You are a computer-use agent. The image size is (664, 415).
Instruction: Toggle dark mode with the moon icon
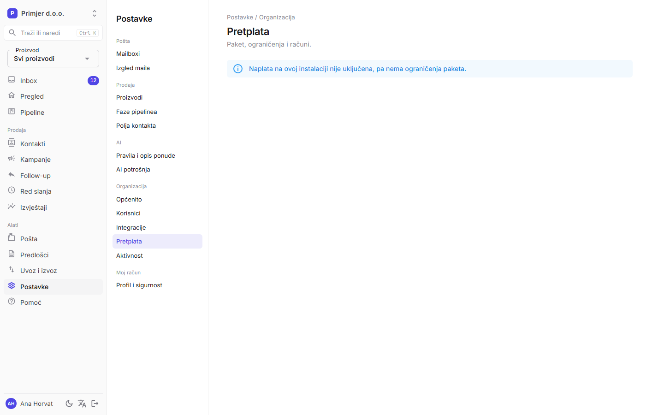[69, 403]
